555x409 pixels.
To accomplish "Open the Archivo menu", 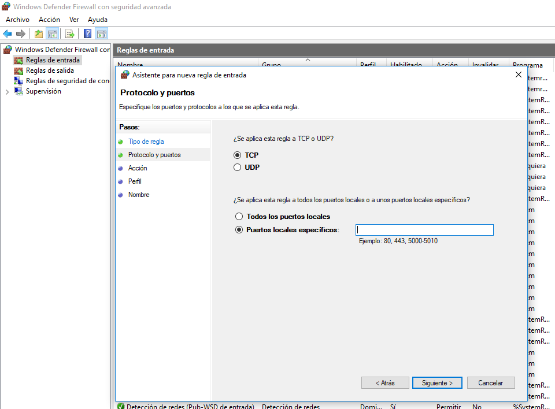I will coord(17,20).
